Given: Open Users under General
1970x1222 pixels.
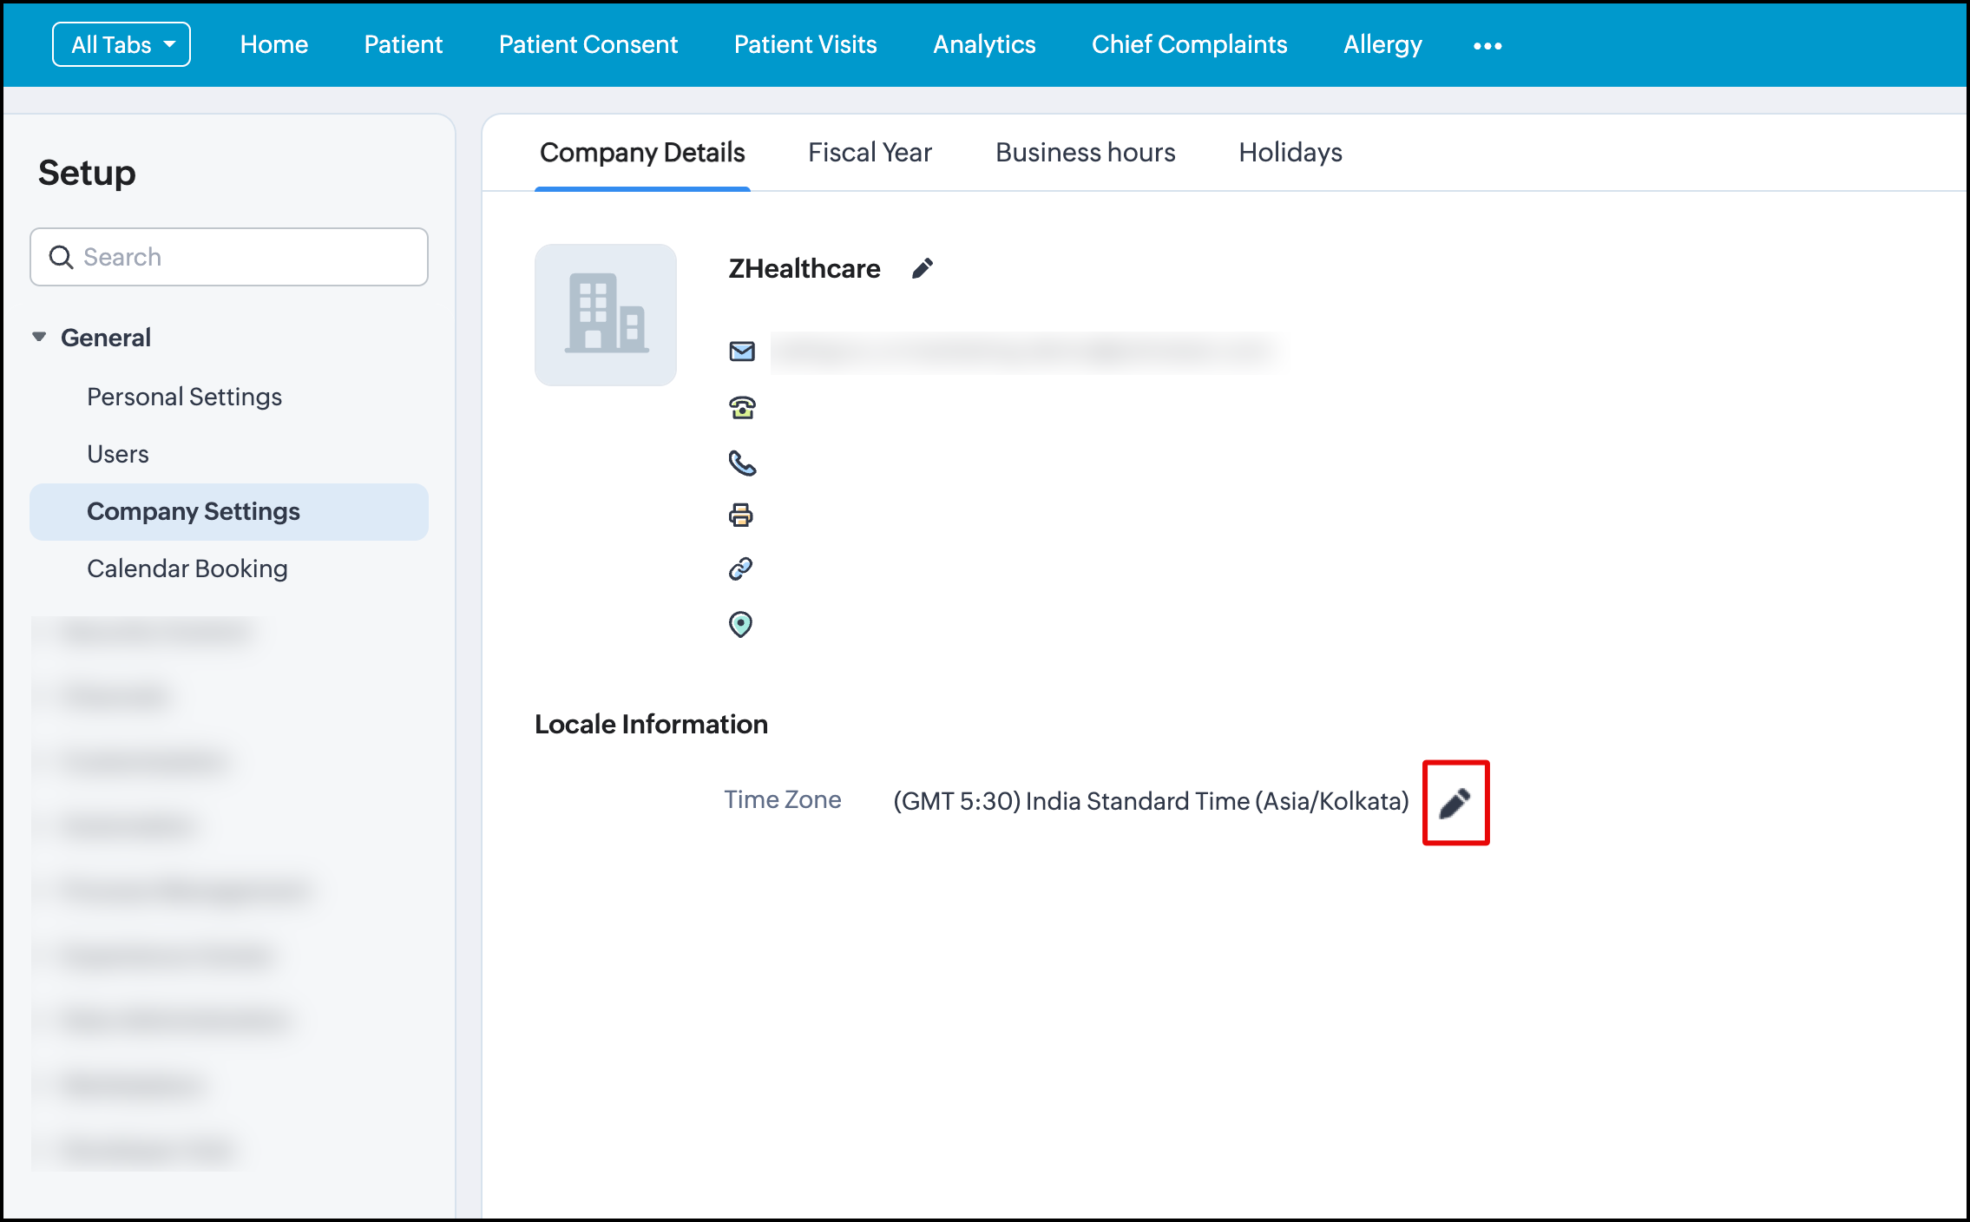Looking at the screenshot, I should pyautogui.click(x=118, y=454).
